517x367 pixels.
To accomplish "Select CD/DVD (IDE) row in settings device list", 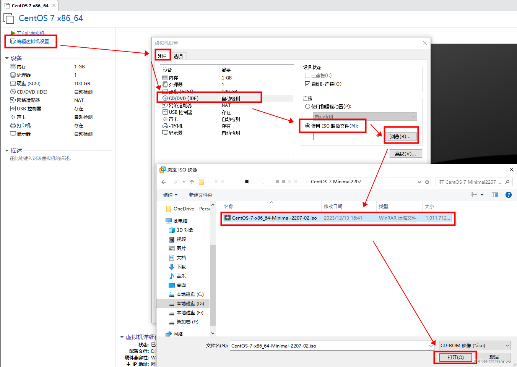I will (227, 99).
